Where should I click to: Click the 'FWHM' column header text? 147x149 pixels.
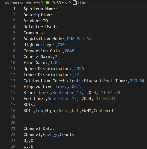(x=86, y=111)
